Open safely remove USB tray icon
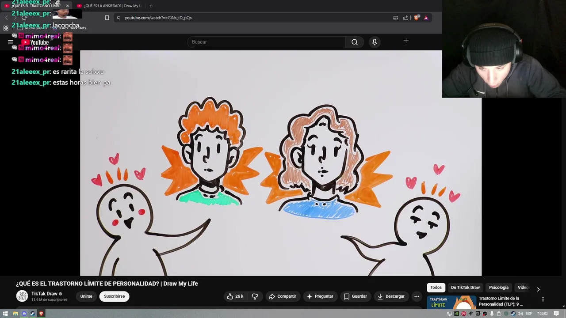566x318 pixels. pos(499,314)
